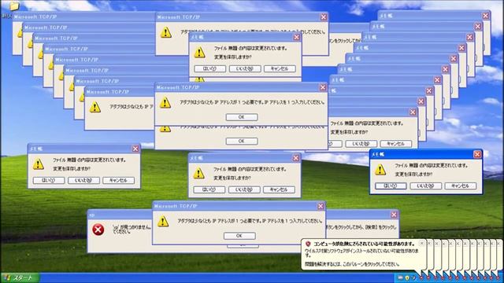This screenshot has height=283, width=504.
Task: Close the leftmost メモ帳 dialog
Action: 135,149
